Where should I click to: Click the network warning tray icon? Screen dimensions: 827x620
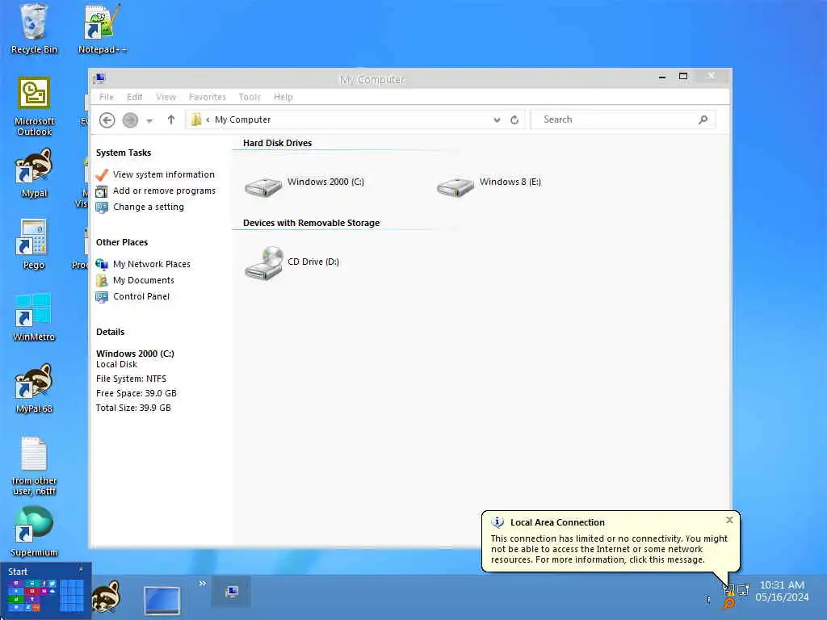click(729, 589)
